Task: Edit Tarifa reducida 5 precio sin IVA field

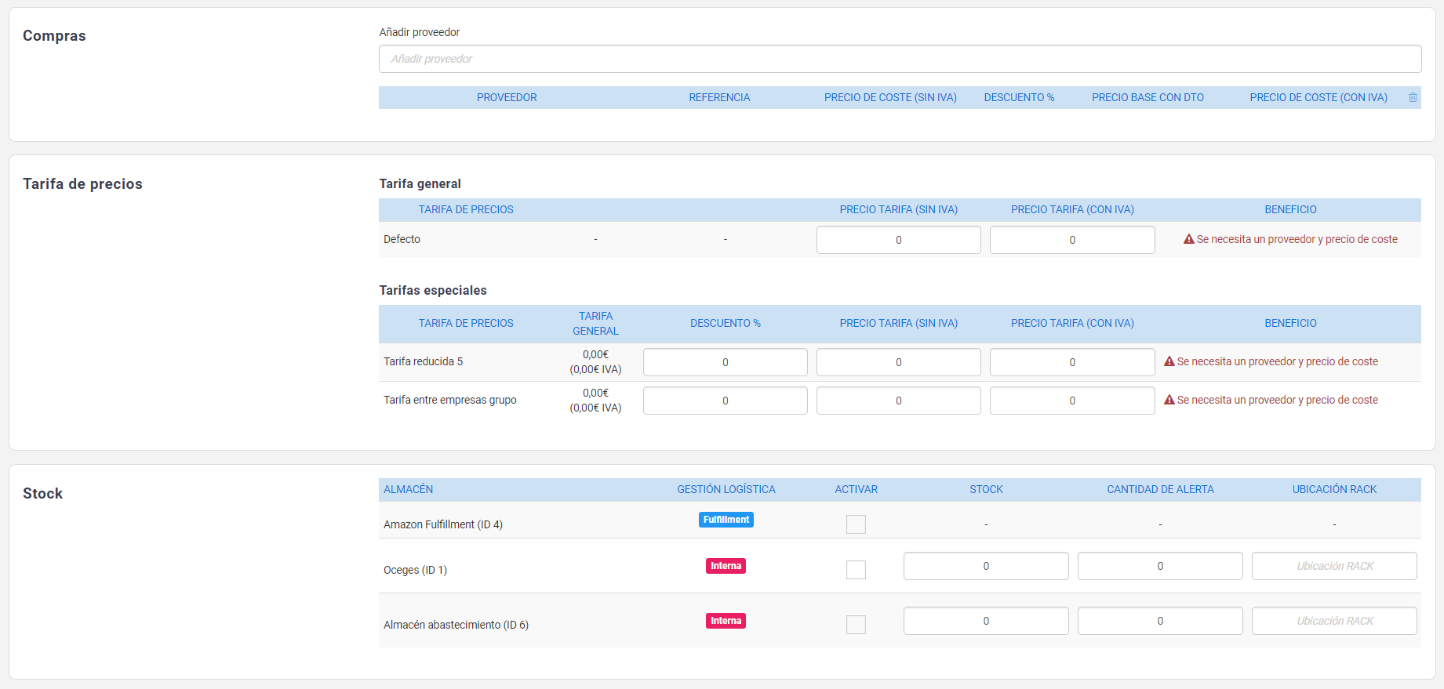Action: pos(898,362)
